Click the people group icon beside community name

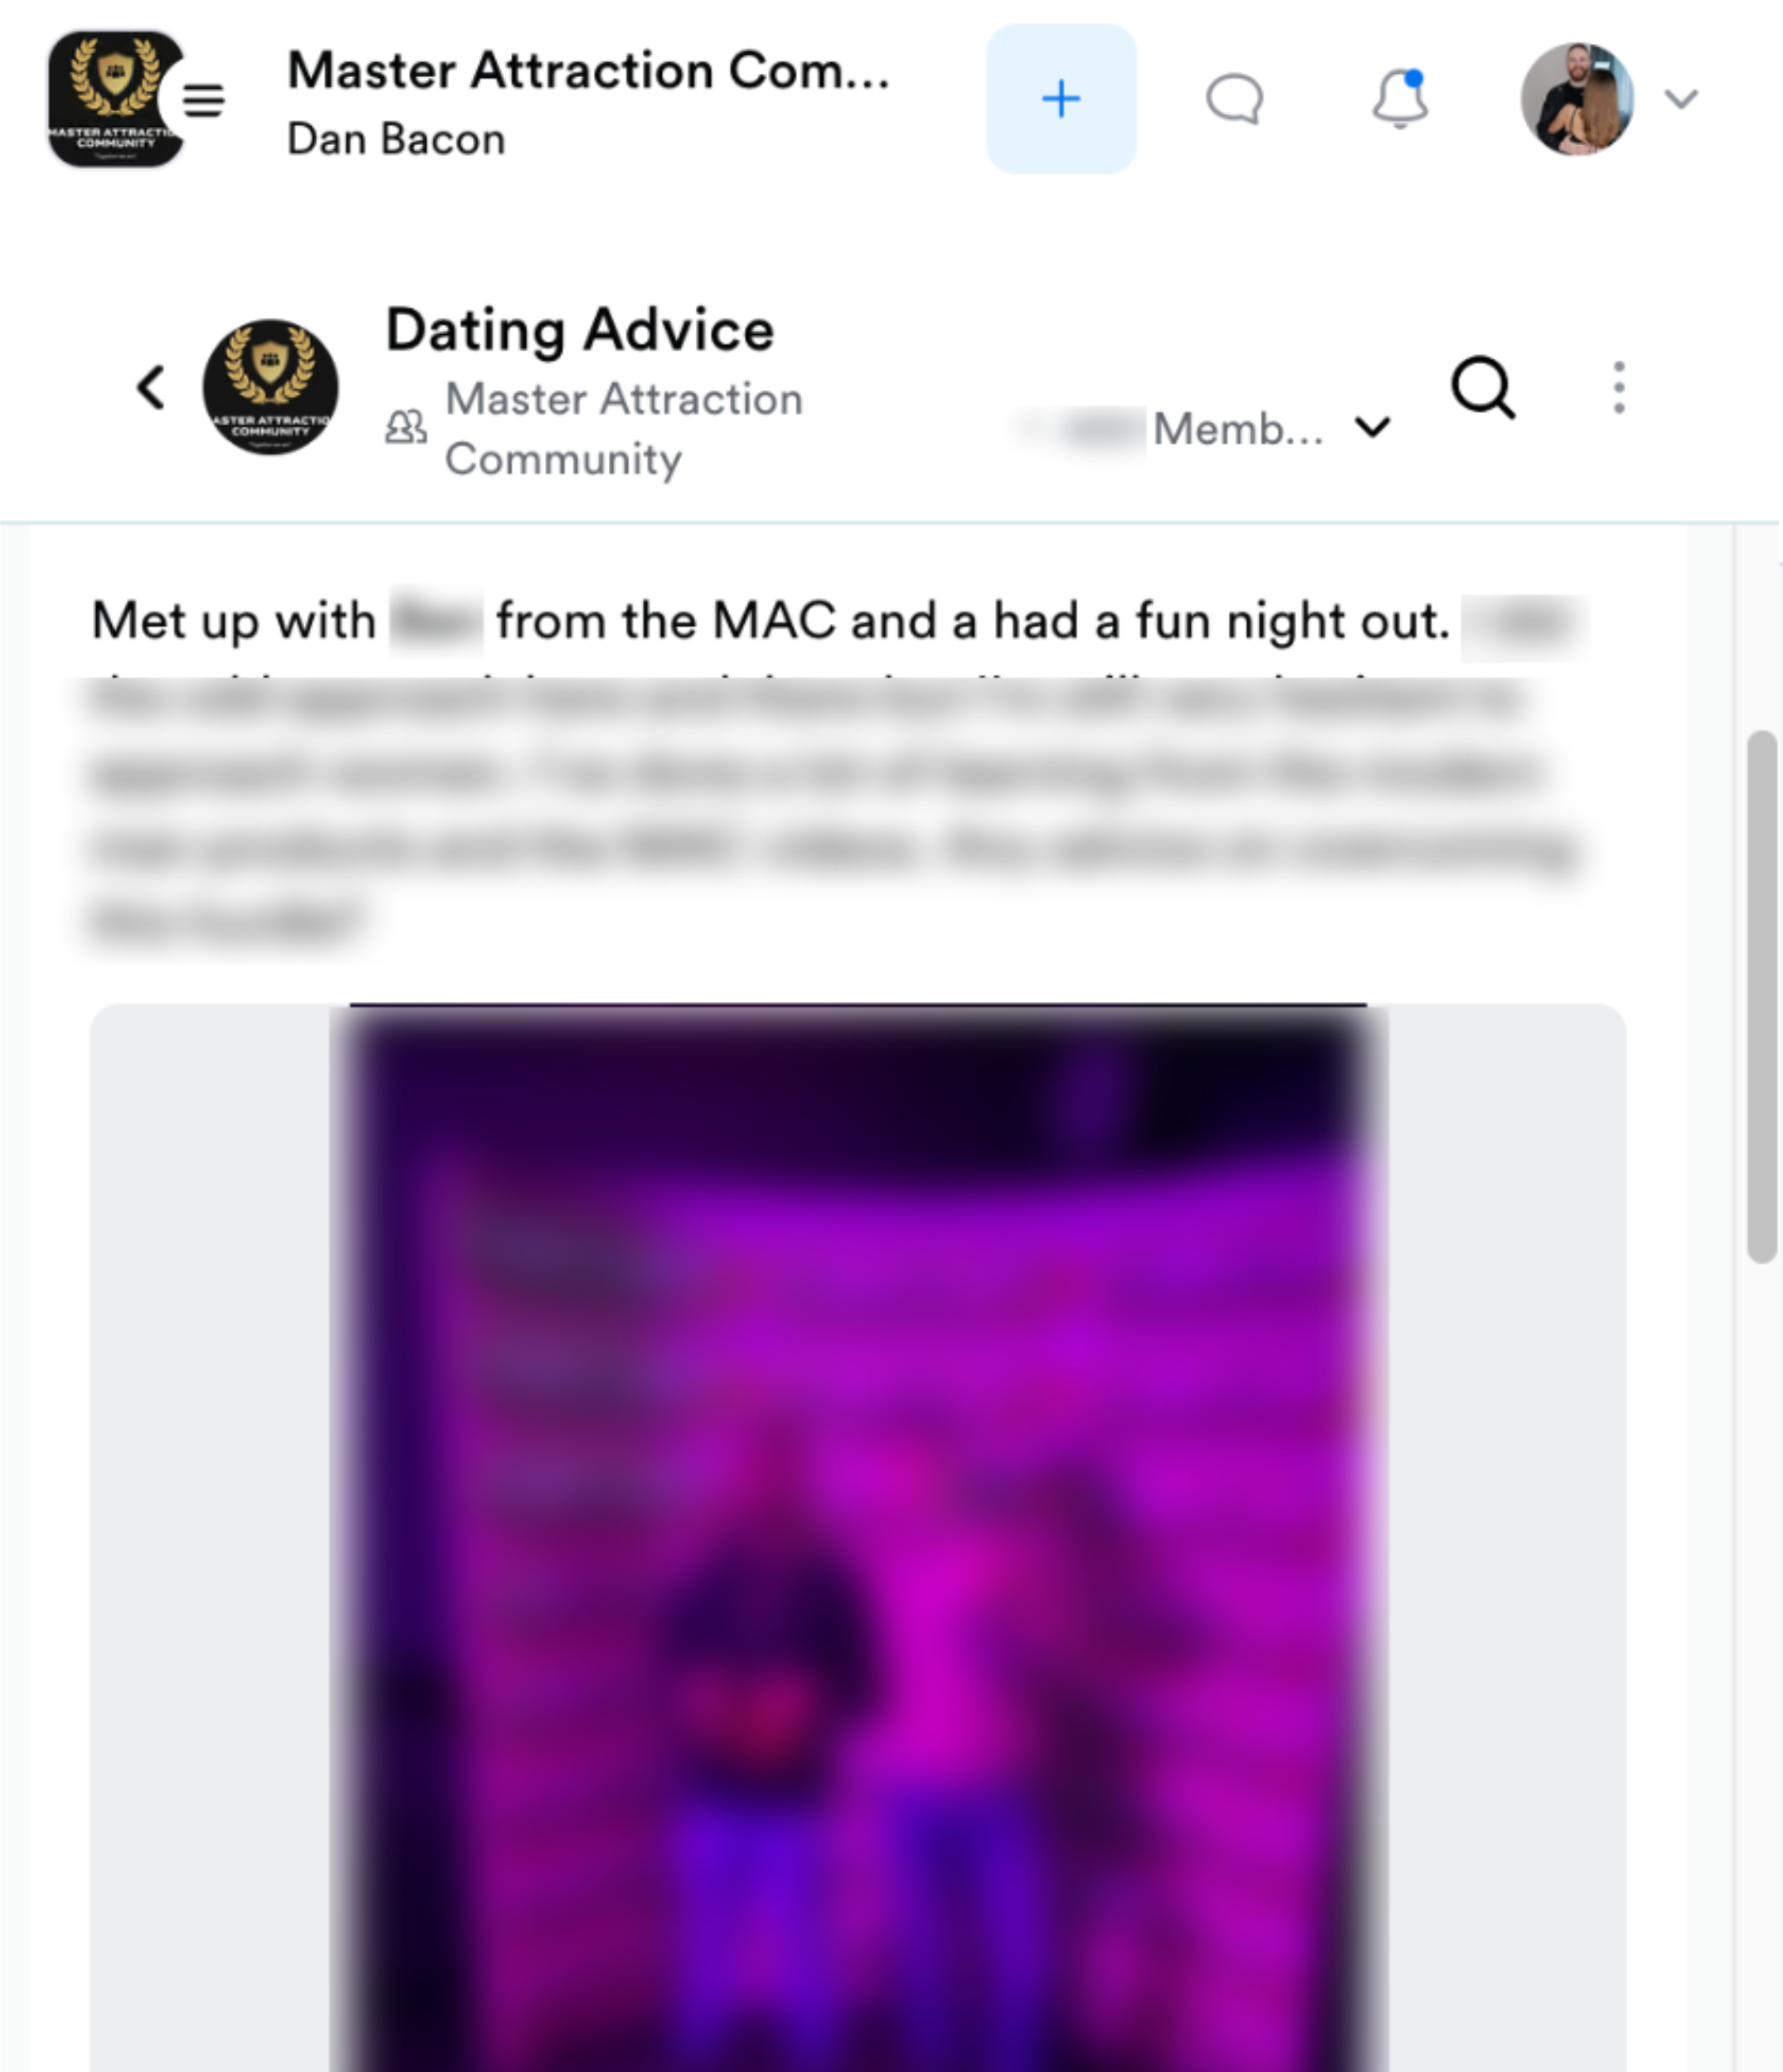(x=406, y=428)
